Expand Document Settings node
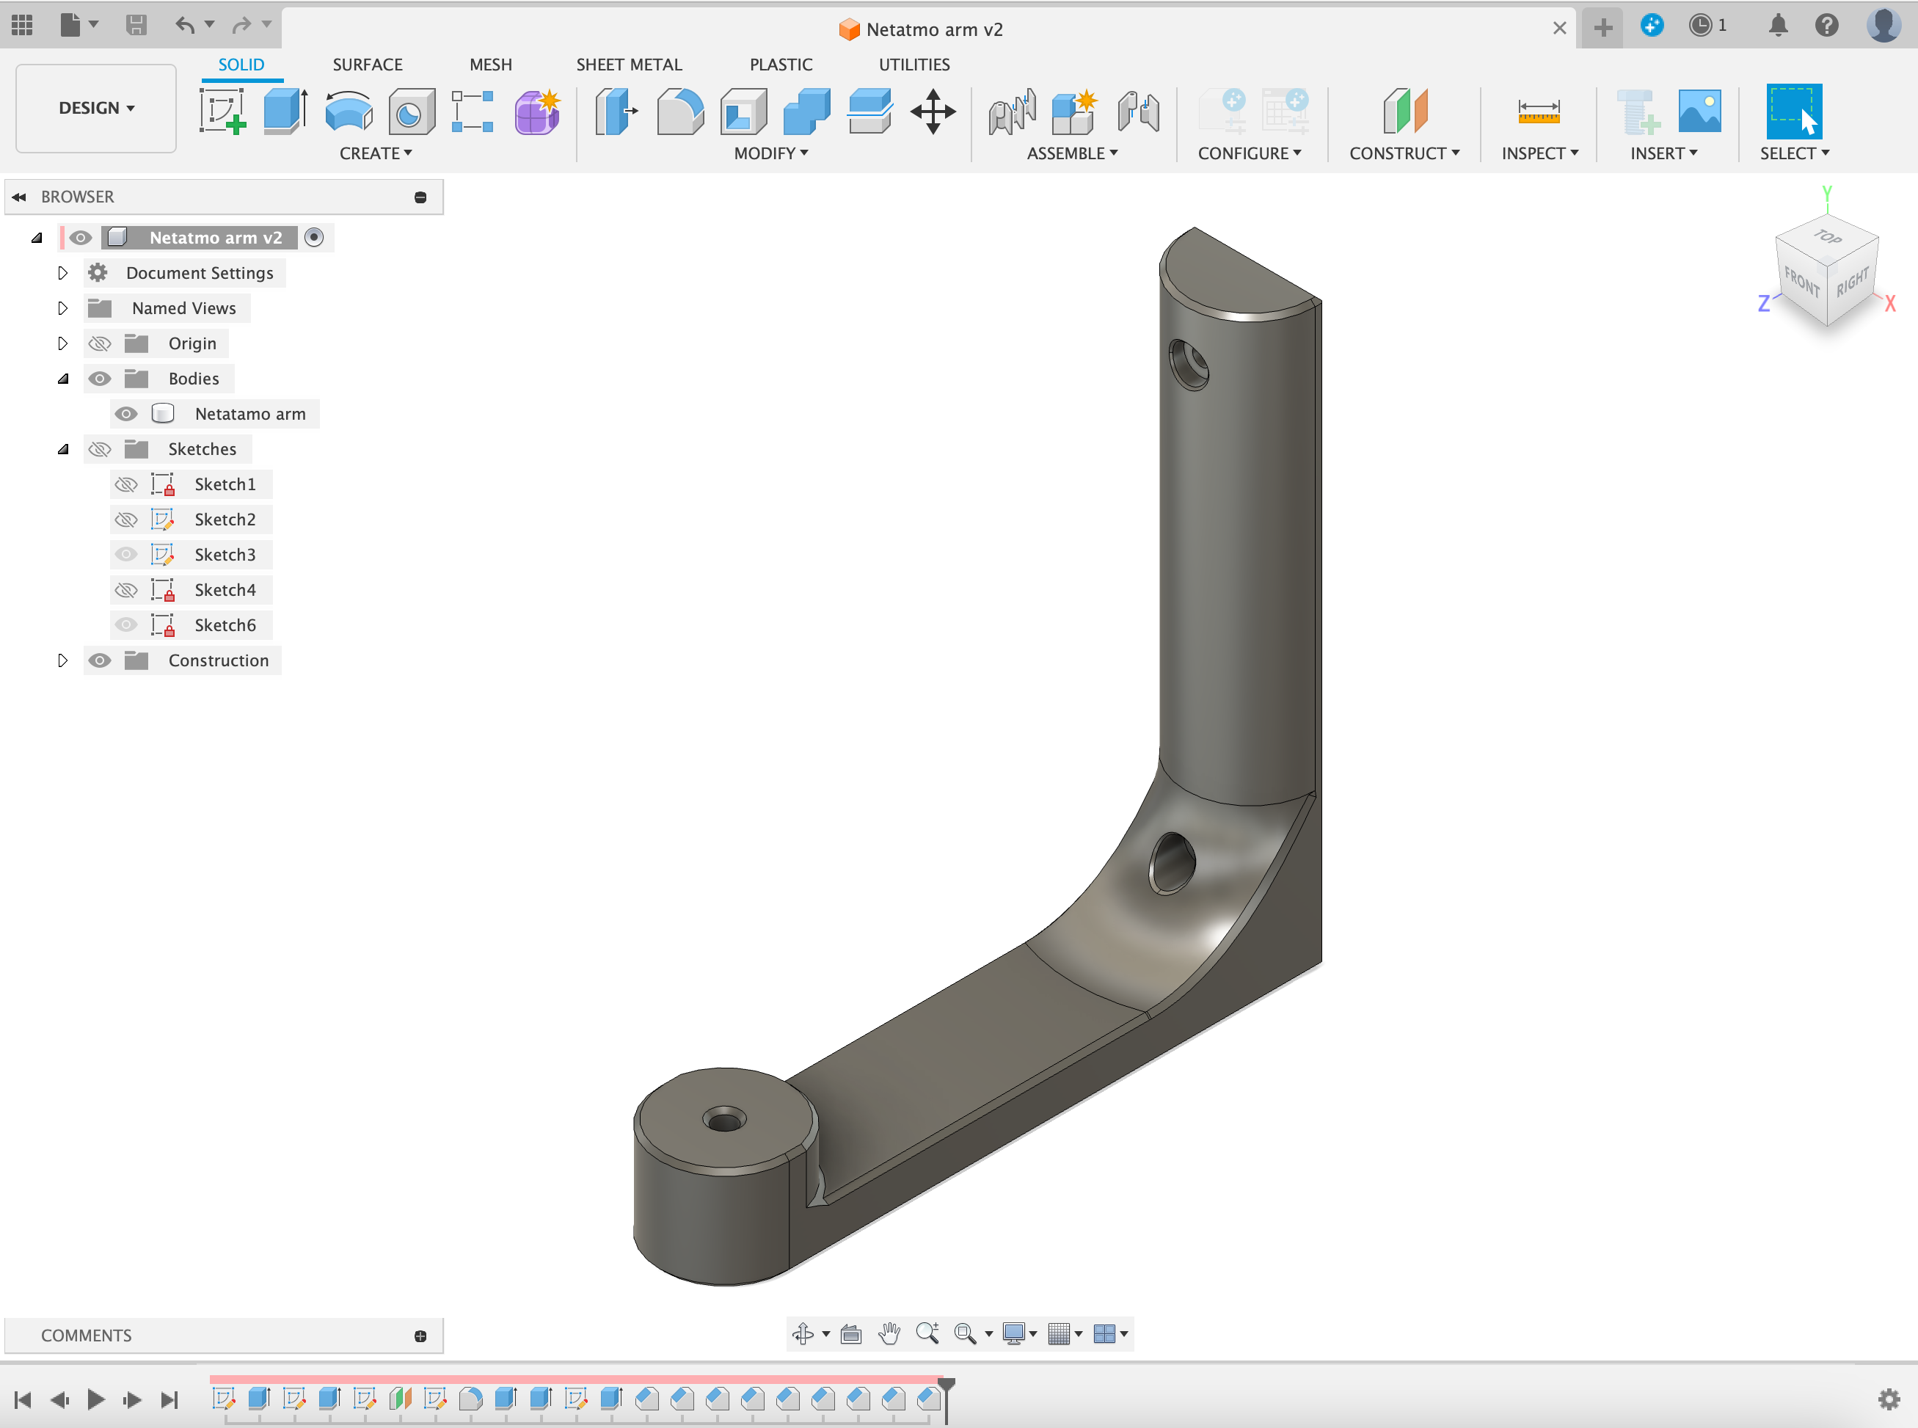Screen dimensions: 1918x1428 pyautogui.click(x=62, y=273)
